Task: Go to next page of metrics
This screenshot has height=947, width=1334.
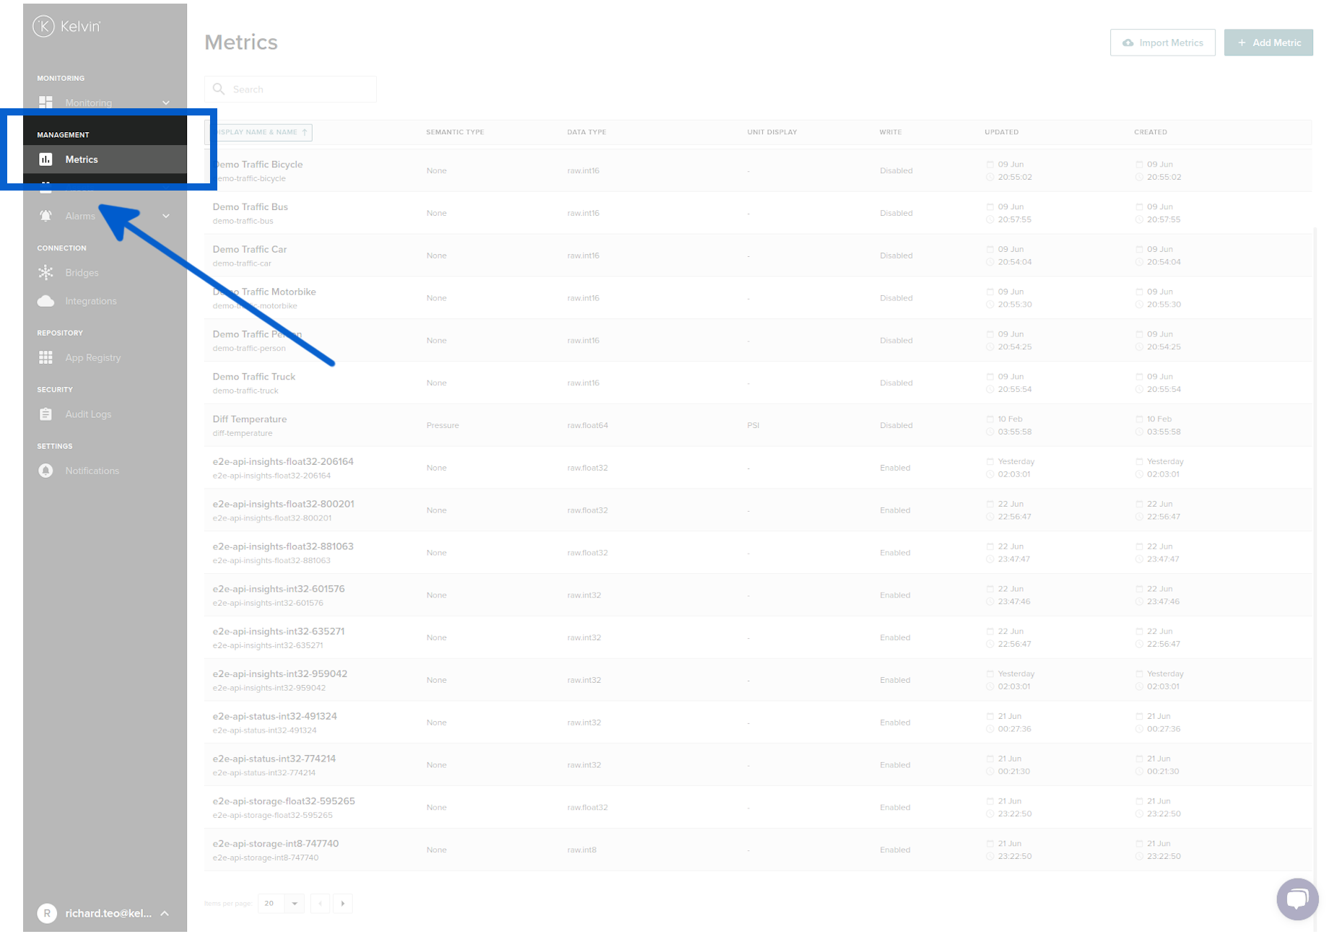Action: click(x=343, y=903)
